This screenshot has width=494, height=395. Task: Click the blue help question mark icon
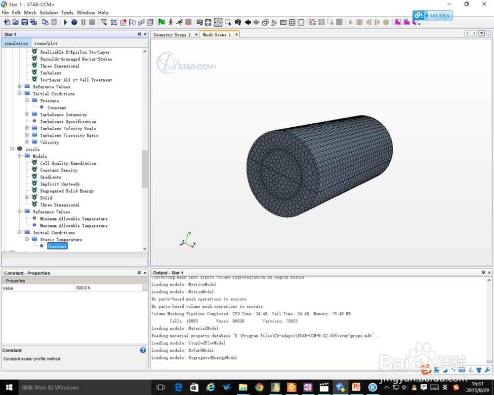143,350
